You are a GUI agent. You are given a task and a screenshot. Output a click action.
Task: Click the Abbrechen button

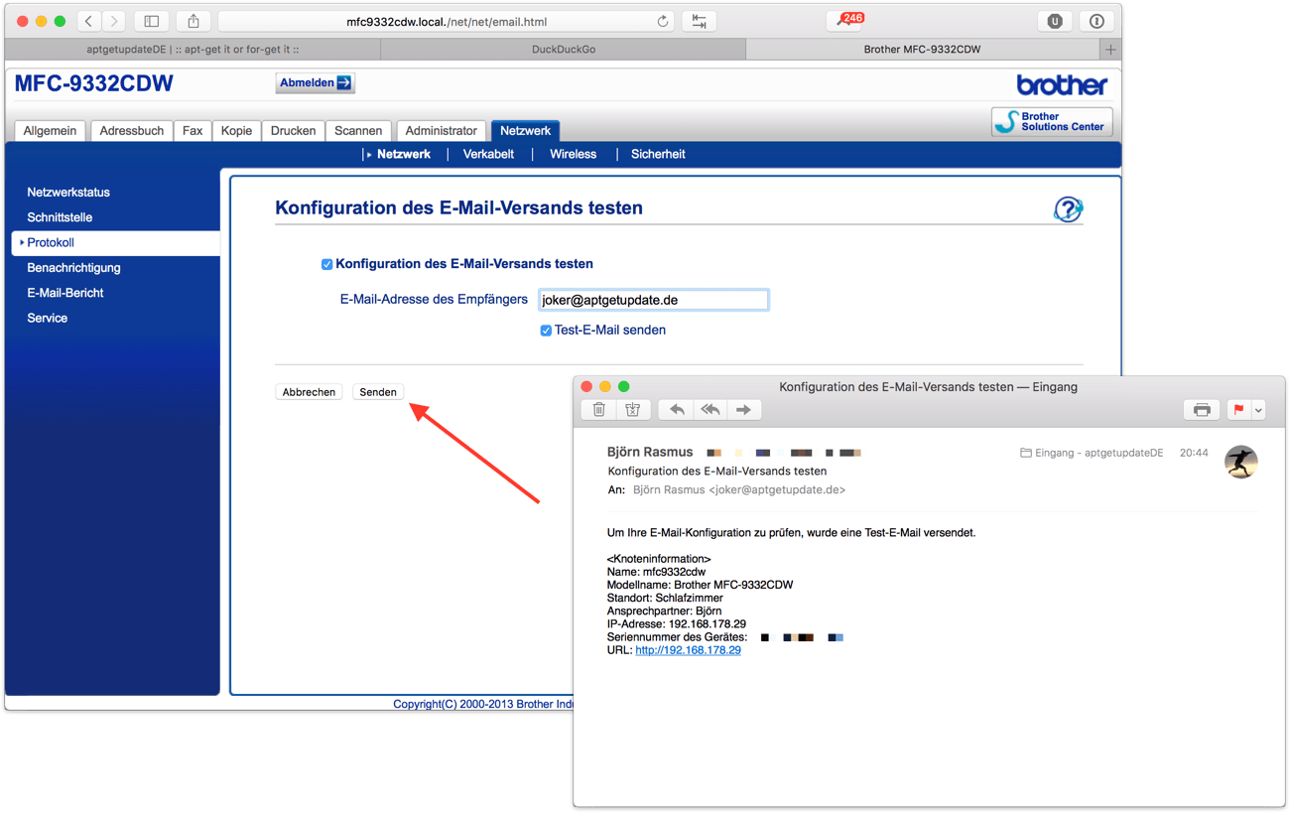(x=309, y=392)
